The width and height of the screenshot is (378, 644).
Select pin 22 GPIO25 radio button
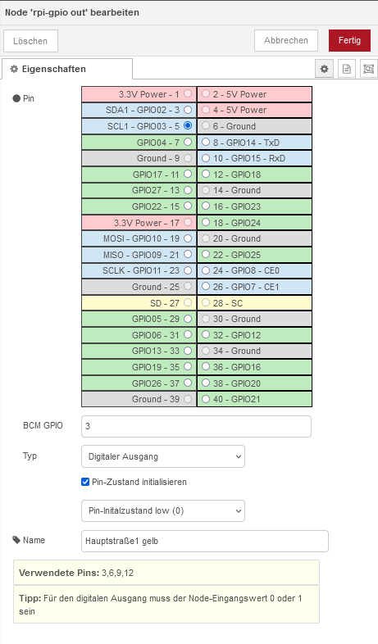(206, 254)
